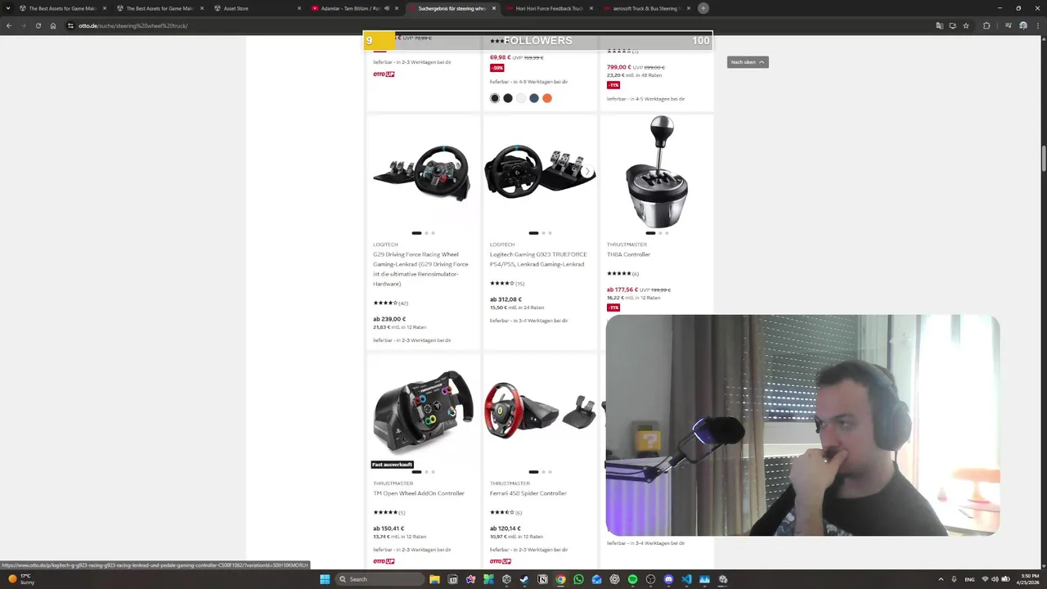Open Visual Studio Code taskbar icon
1047x589 pixels.
[x=686, y=579]
